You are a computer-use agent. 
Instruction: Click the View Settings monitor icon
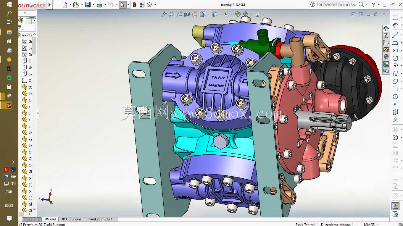pos(257,14)
